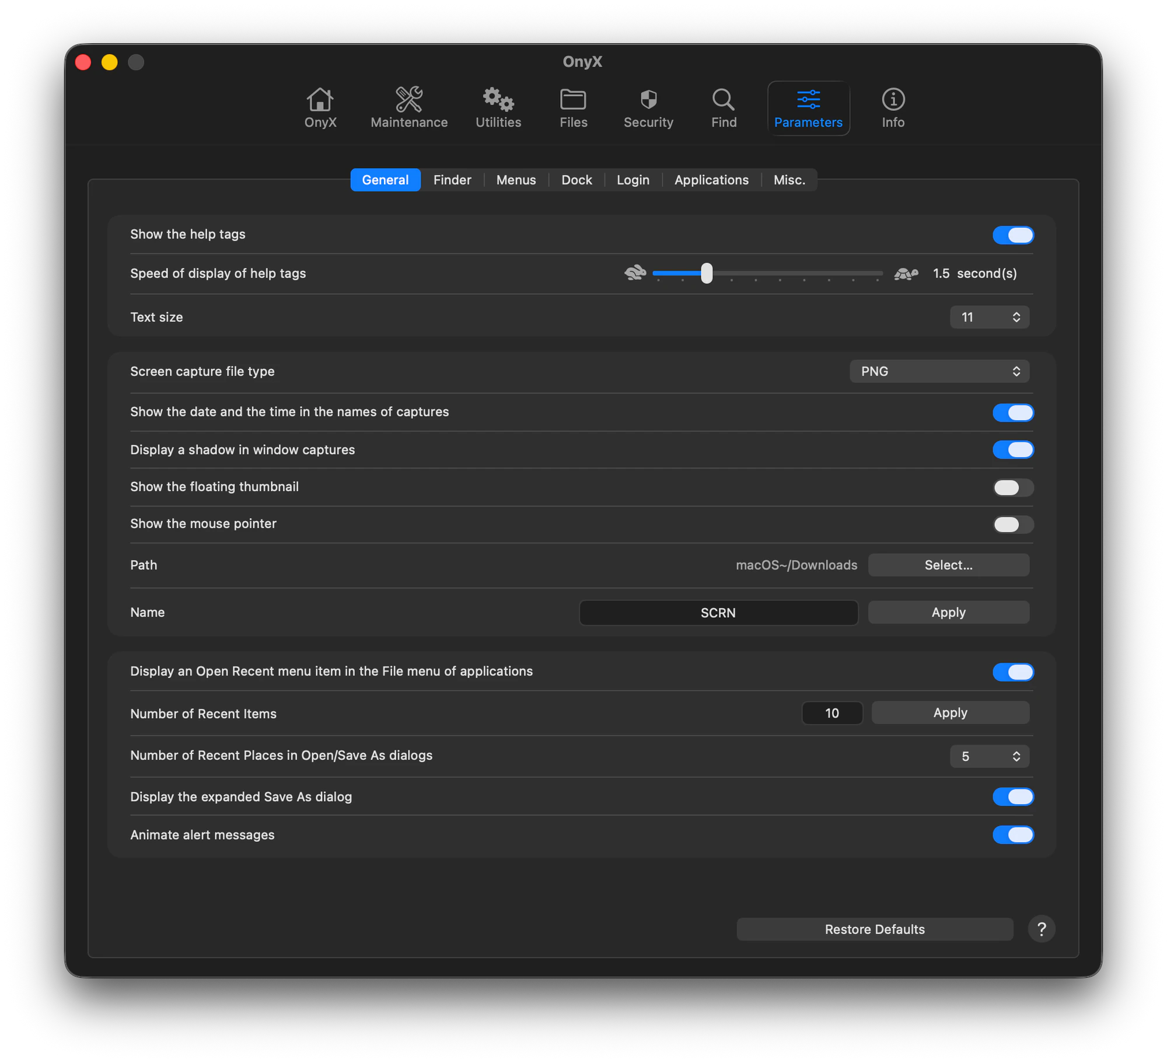The height and width of the screenshot is (1063, 1167).
Task: Click the help tags speed slider thumb
Action: point(707,272)
